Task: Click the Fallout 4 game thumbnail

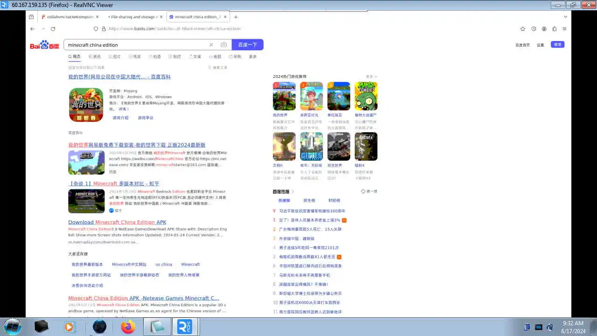Action: coord(366,147)
